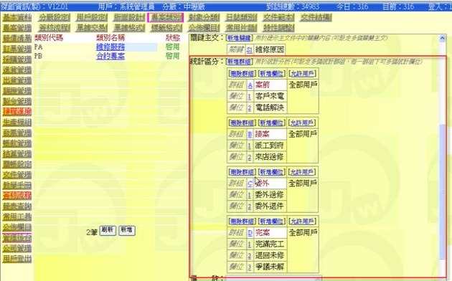Click 新增關鍵 link next to 關鍵主文
452x281 pixels.
[x=240, y=38]
